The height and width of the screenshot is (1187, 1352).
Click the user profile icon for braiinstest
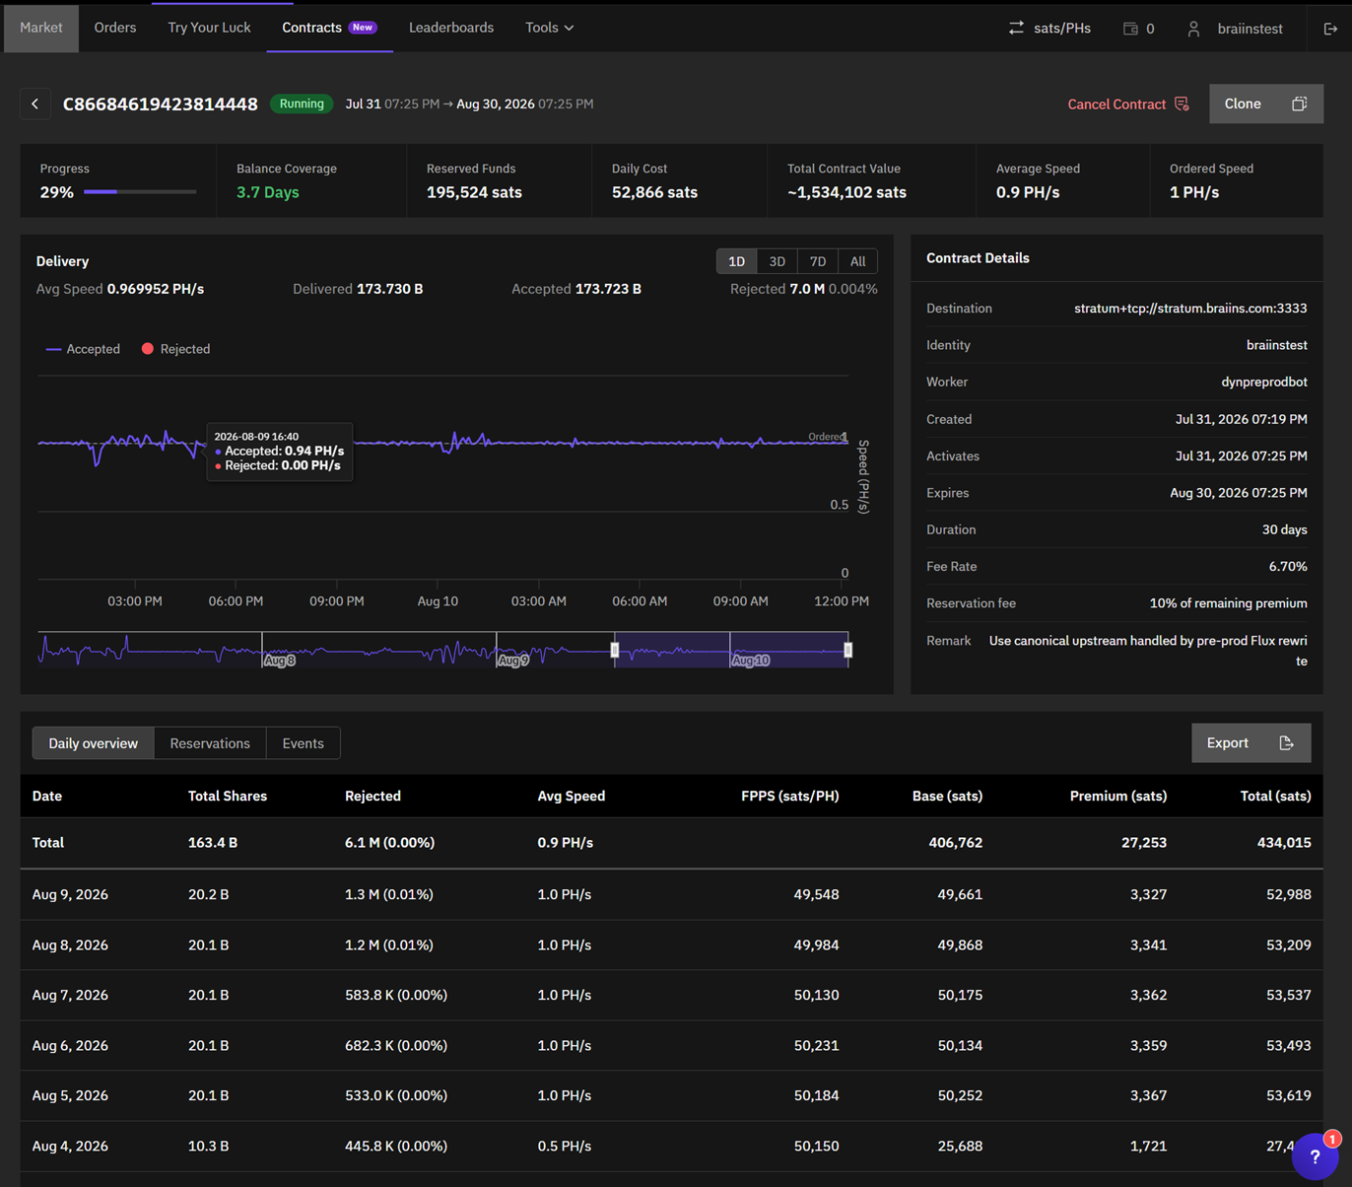point(1193,29)
